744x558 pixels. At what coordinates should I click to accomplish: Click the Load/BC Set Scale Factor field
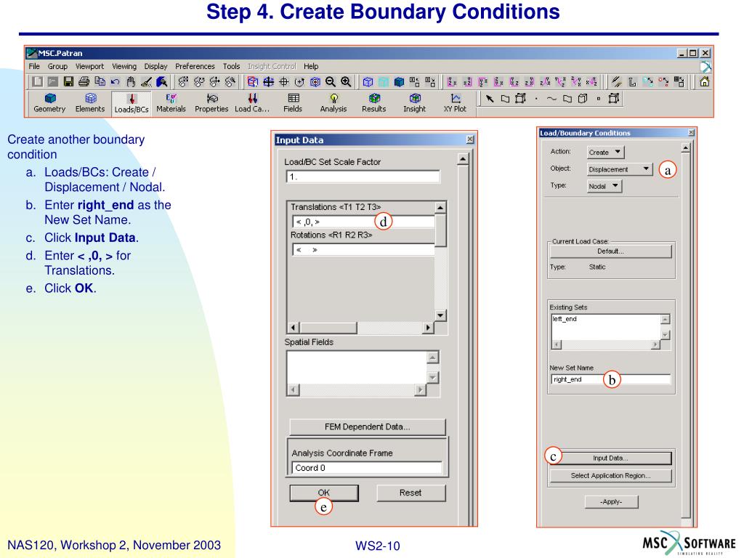point(363,177)
